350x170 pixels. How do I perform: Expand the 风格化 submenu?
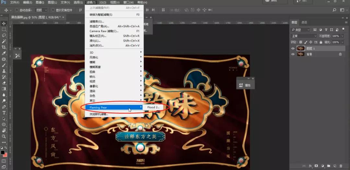[114, 57]
